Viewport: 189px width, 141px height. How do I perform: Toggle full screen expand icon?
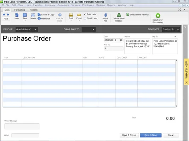(179, 10)
